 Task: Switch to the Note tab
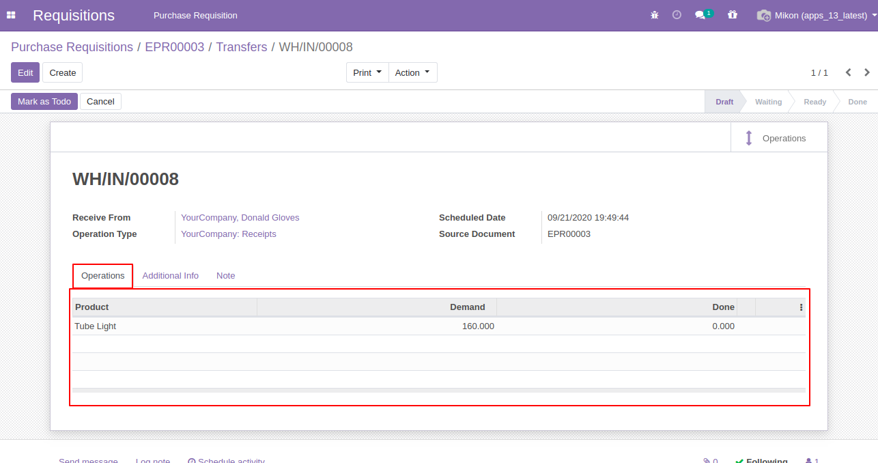point(225,276)
